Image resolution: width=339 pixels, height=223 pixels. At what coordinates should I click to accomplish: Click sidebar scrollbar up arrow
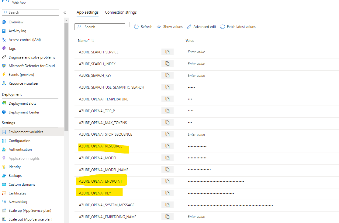click(x=66, y=20)
